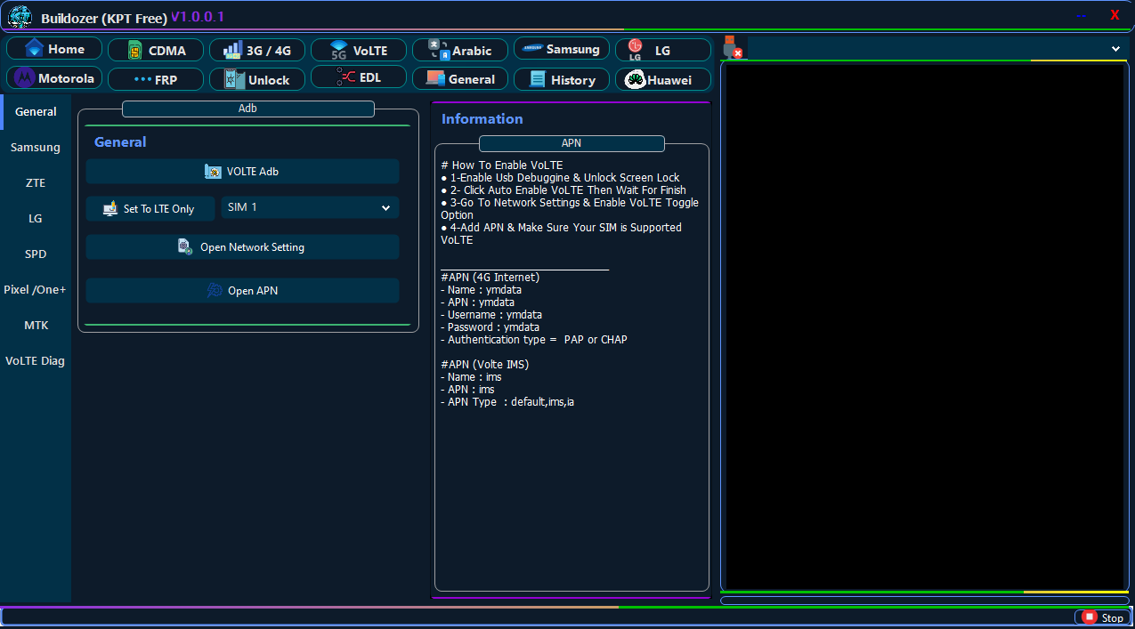The height and width of the screenshot is (629, 1135).
Task: Open the Arabic language section
Action: [x=460, y=51]
